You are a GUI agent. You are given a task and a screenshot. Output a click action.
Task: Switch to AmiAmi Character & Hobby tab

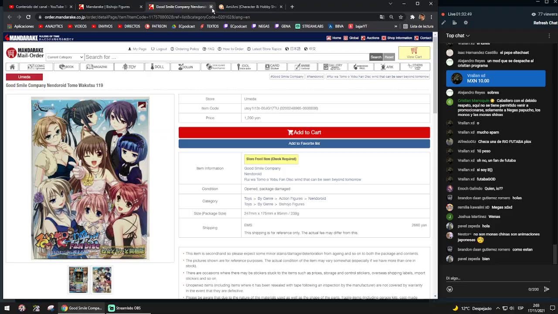click(x=250, y=7)
